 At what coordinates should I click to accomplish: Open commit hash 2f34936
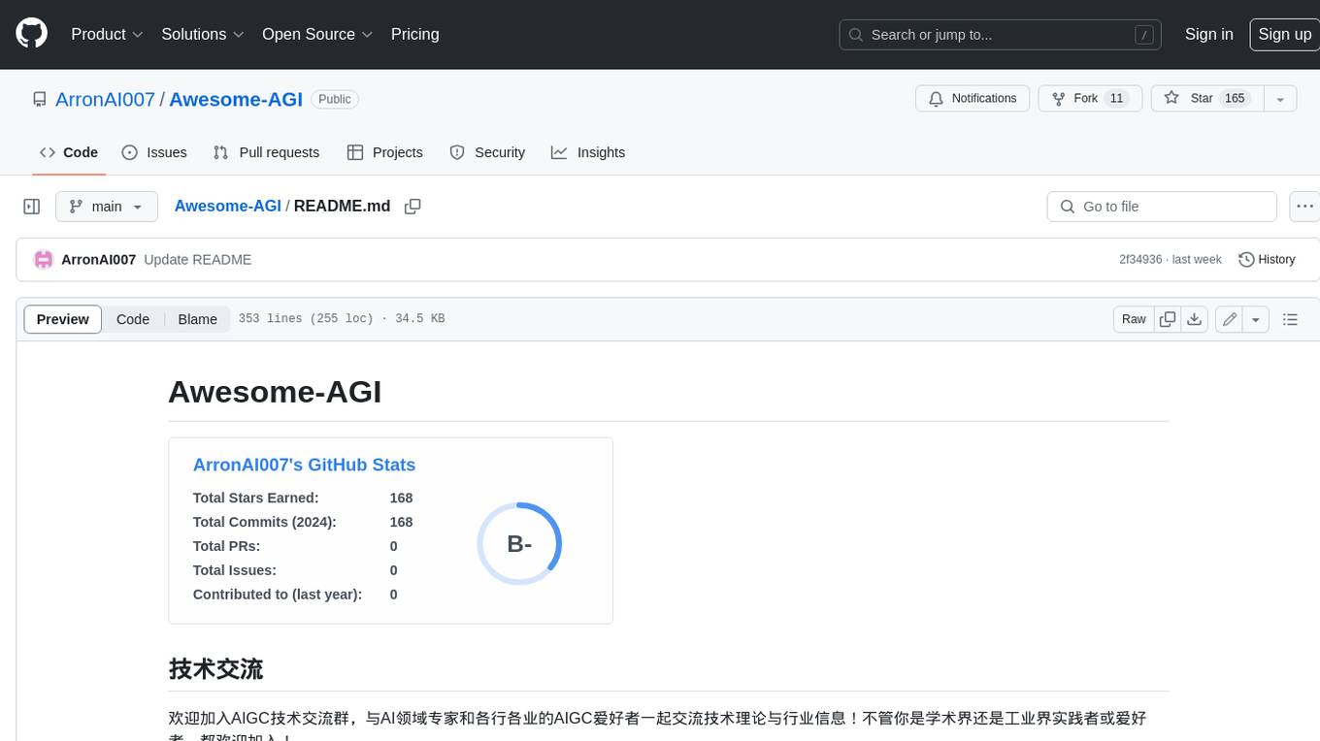[x=1140, y=259]
